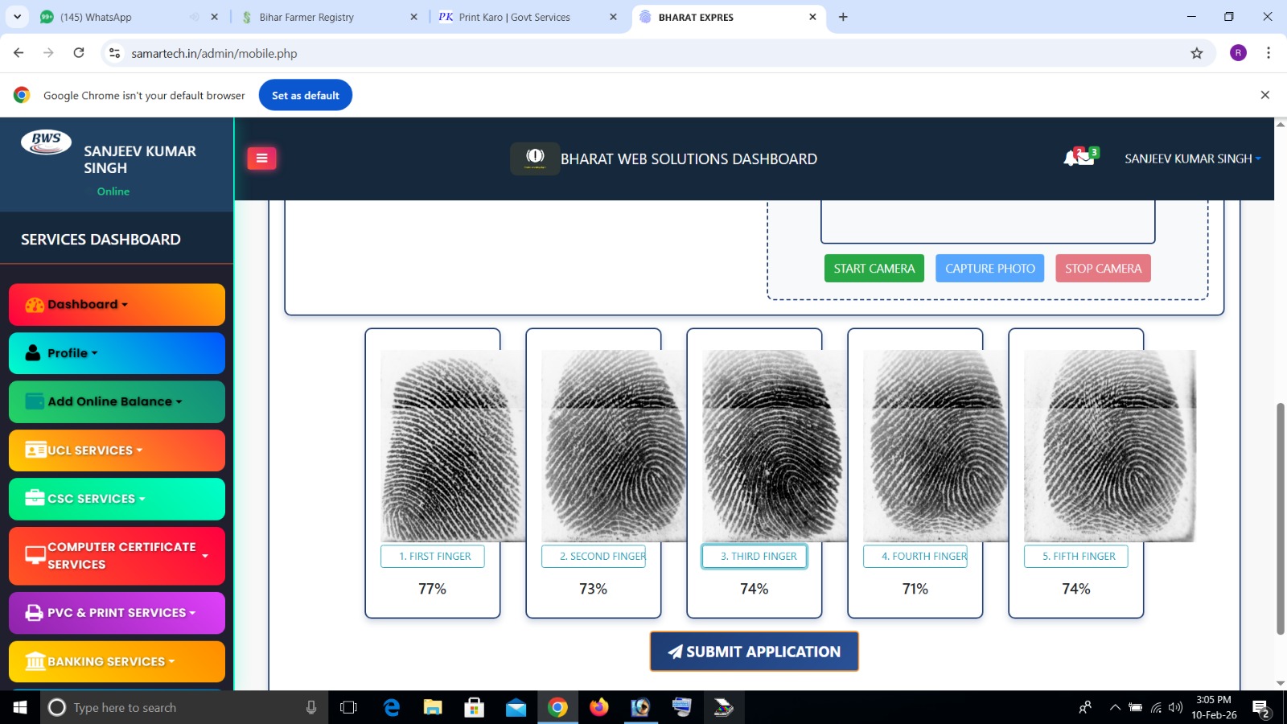Reload the page
The height and width of the screenshot is (724, 1287).
point(79,53)
